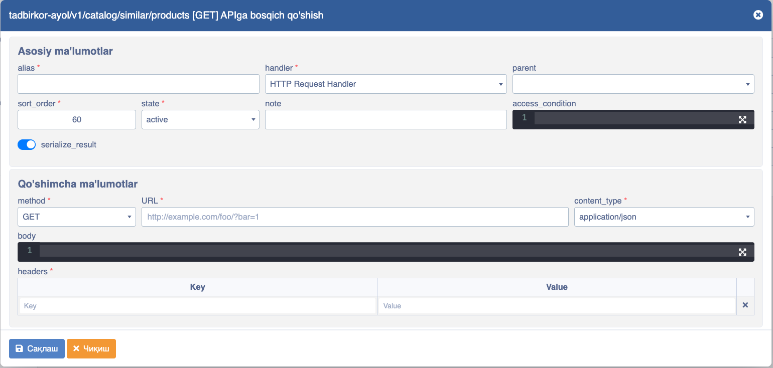
Task: Expand the access_condition code editor fullscreen
Action: pyautogui.click(x=742, y=120)
